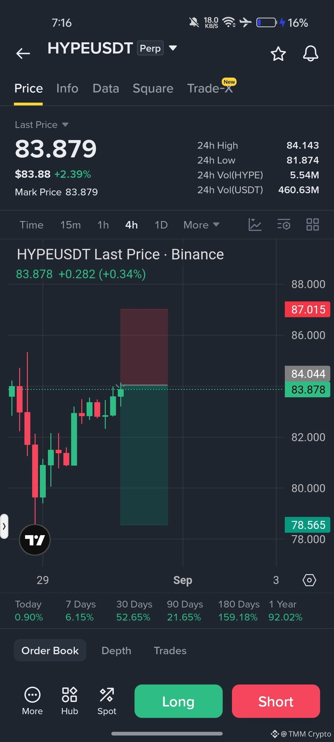Expand the left side panel arrow
Screen dimensions: 334x742
(x=4, y=526)
